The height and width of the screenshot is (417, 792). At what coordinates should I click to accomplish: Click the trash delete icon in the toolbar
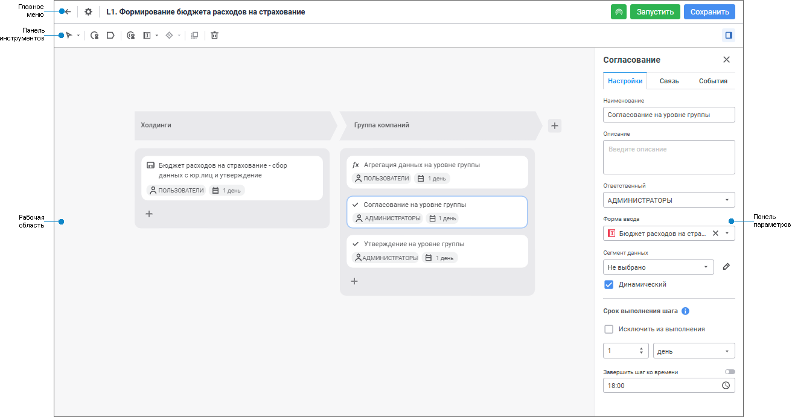coord(214,36)
